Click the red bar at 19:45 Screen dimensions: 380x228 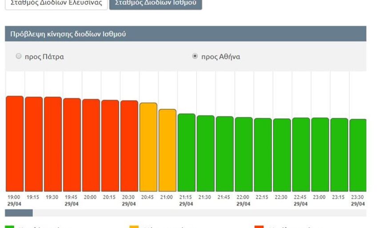click(72, 145)
